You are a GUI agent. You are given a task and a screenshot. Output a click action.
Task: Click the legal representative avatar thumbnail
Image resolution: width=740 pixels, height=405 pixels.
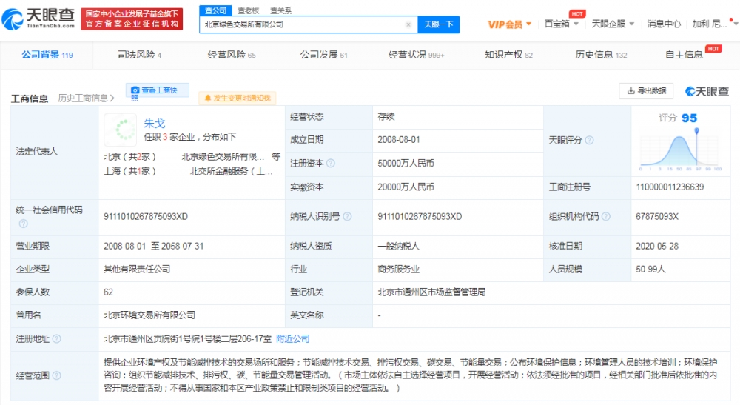tap(121, 130)
